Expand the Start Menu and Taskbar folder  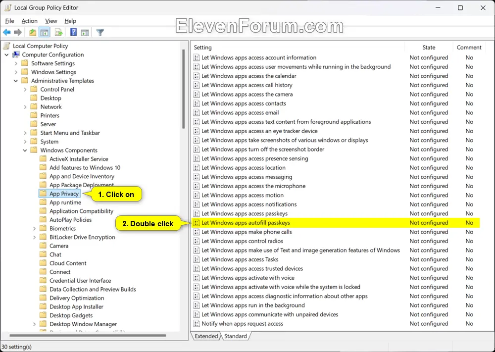coord(25,133)
